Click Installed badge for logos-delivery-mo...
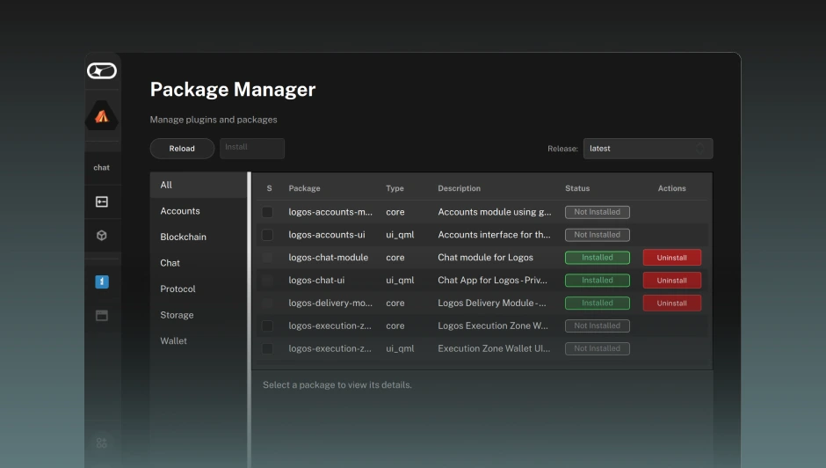The image size is (826, 468). [598, 303]
